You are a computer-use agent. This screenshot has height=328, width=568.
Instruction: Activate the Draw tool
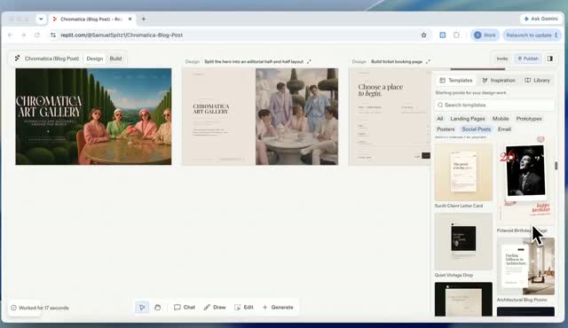215,308
